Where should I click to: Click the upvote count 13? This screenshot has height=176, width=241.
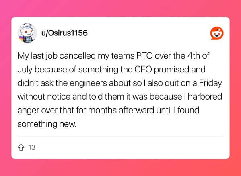tap(32, 147)
